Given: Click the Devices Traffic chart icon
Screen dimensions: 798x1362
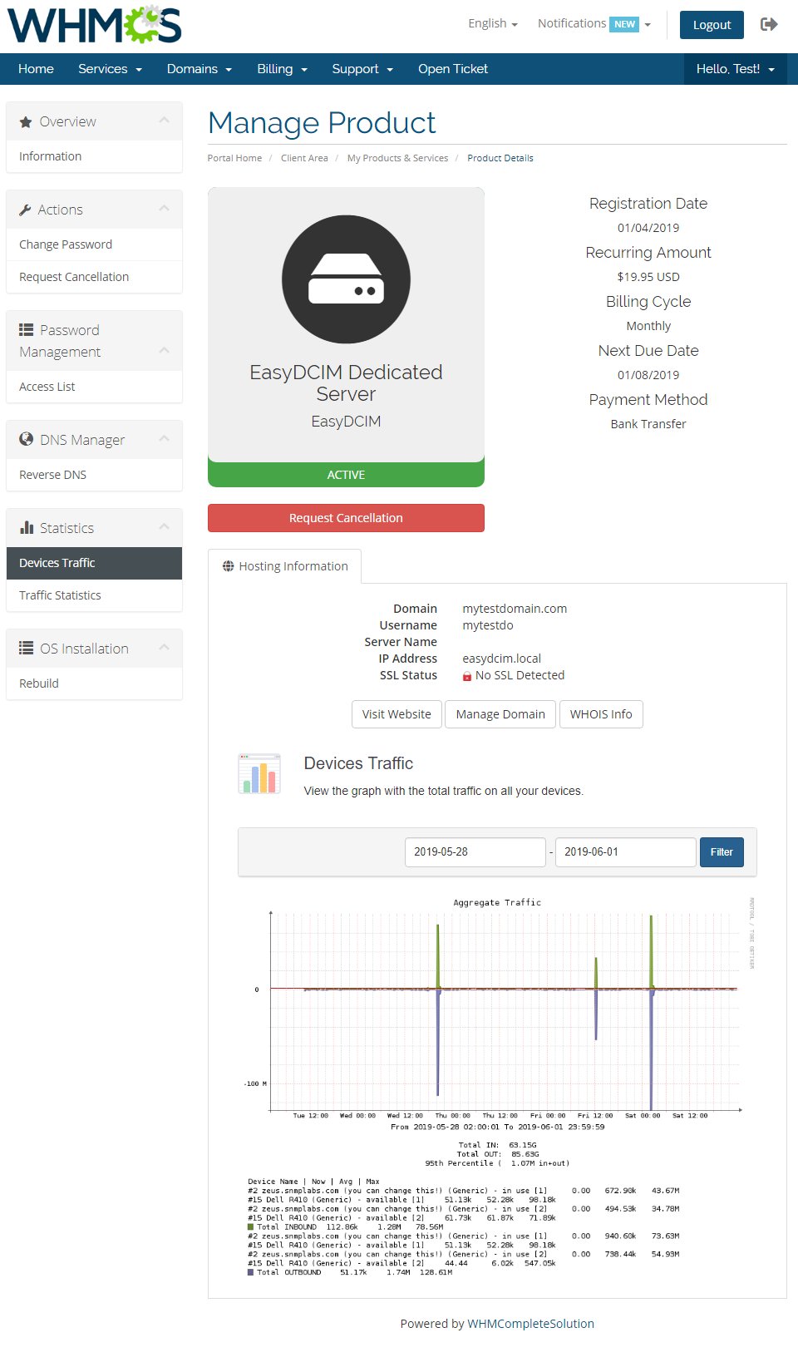Looking at the screenshot, I should (259, 774).
